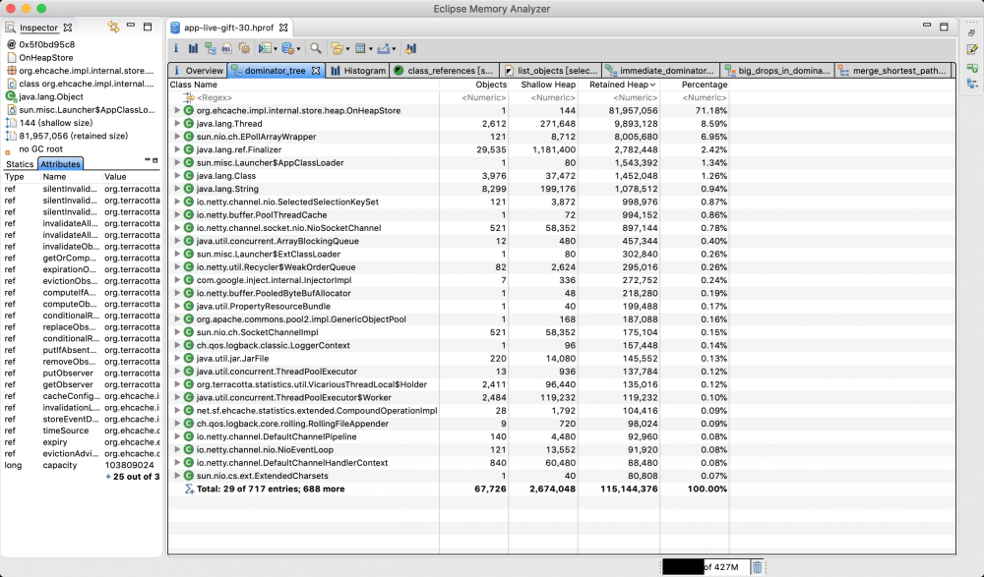Select java.lang.Class row in table
Screen dimensions: 984x577
coord(449,176)
